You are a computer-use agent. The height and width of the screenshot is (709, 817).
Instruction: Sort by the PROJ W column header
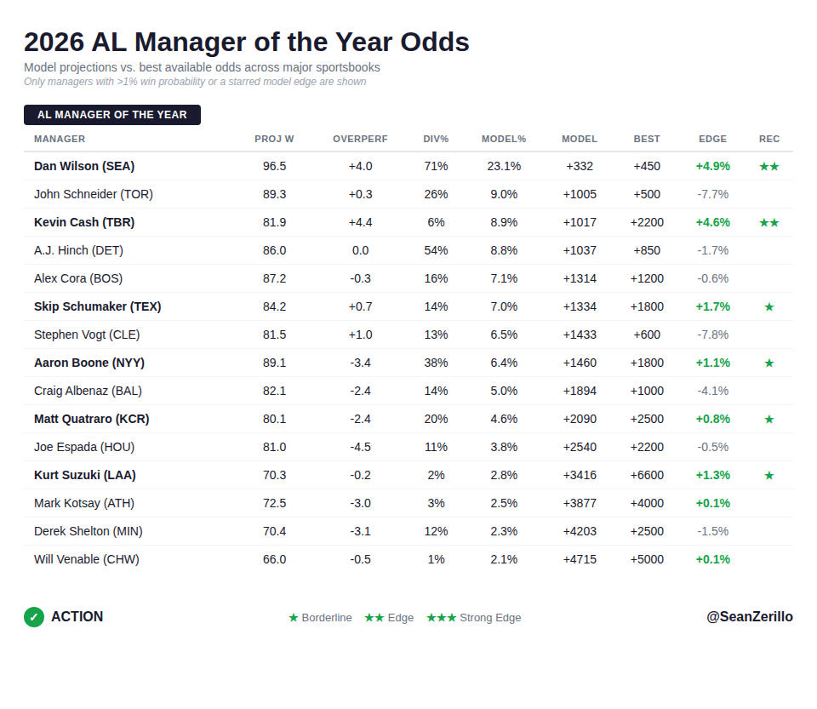274,139
